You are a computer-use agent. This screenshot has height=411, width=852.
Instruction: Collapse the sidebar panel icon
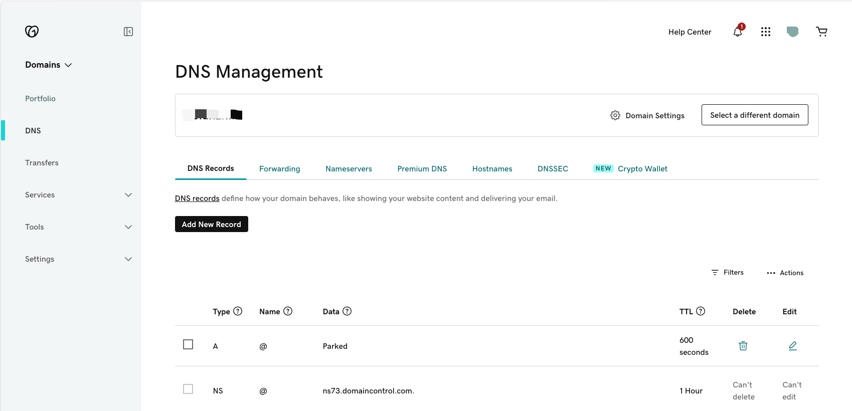pos(128,32)
